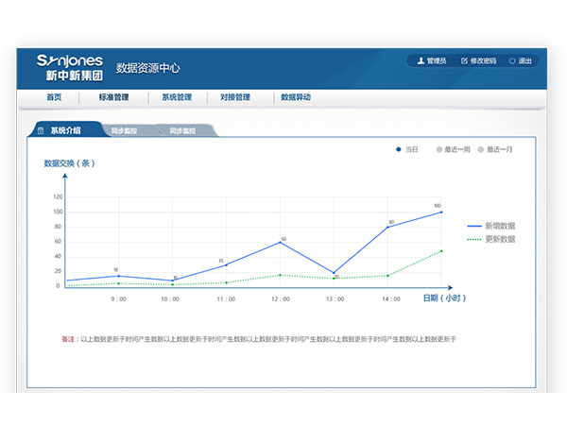Click the 更新数据 green dotted legend line
Image resolution: width=567 pixels, height=425 pixels.
[474, 240]
